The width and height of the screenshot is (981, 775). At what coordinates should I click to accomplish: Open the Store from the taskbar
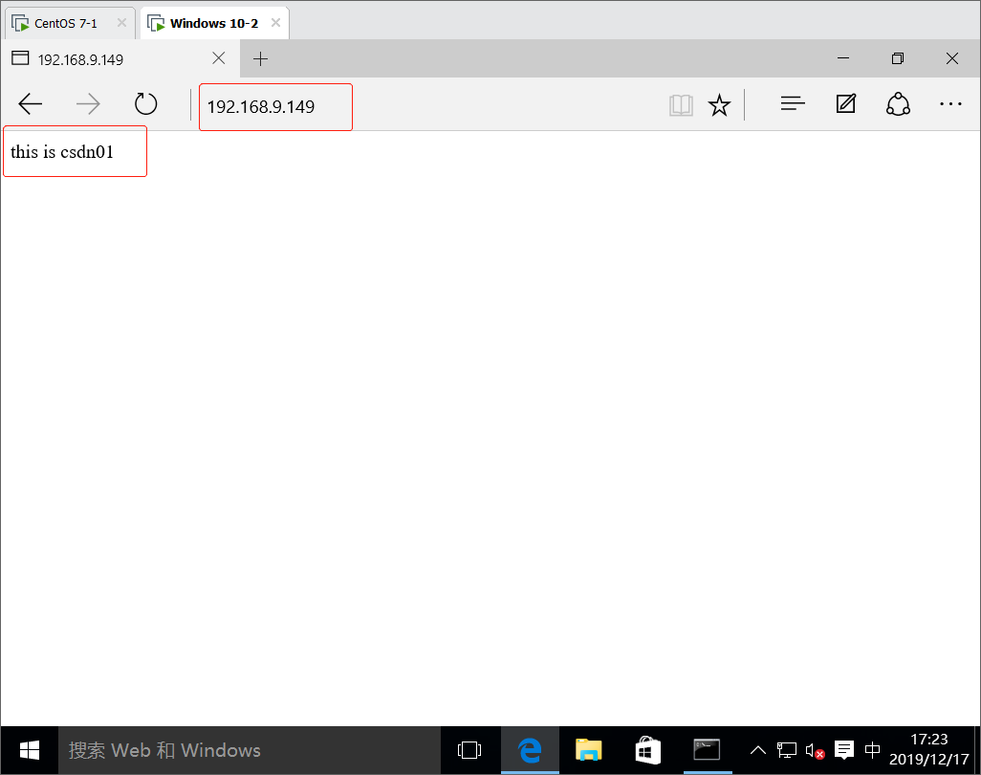[x=647, y=750]
